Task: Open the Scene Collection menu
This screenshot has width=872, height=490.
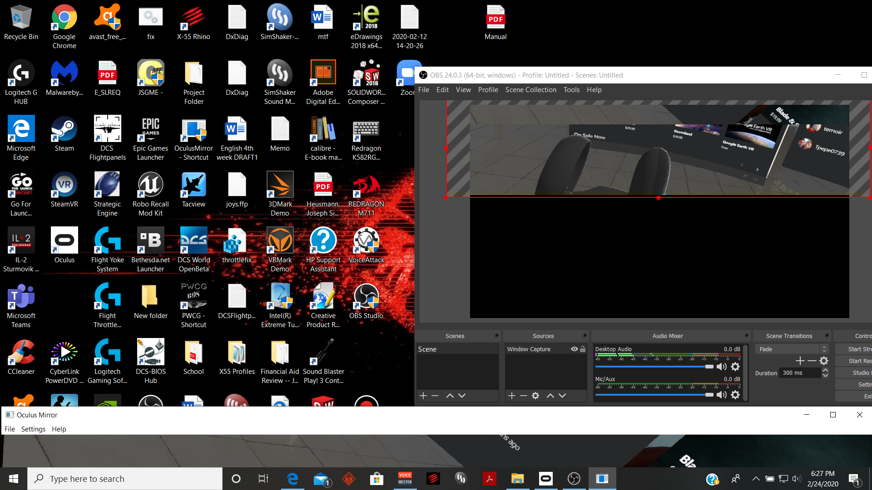Action: (530, 90)
